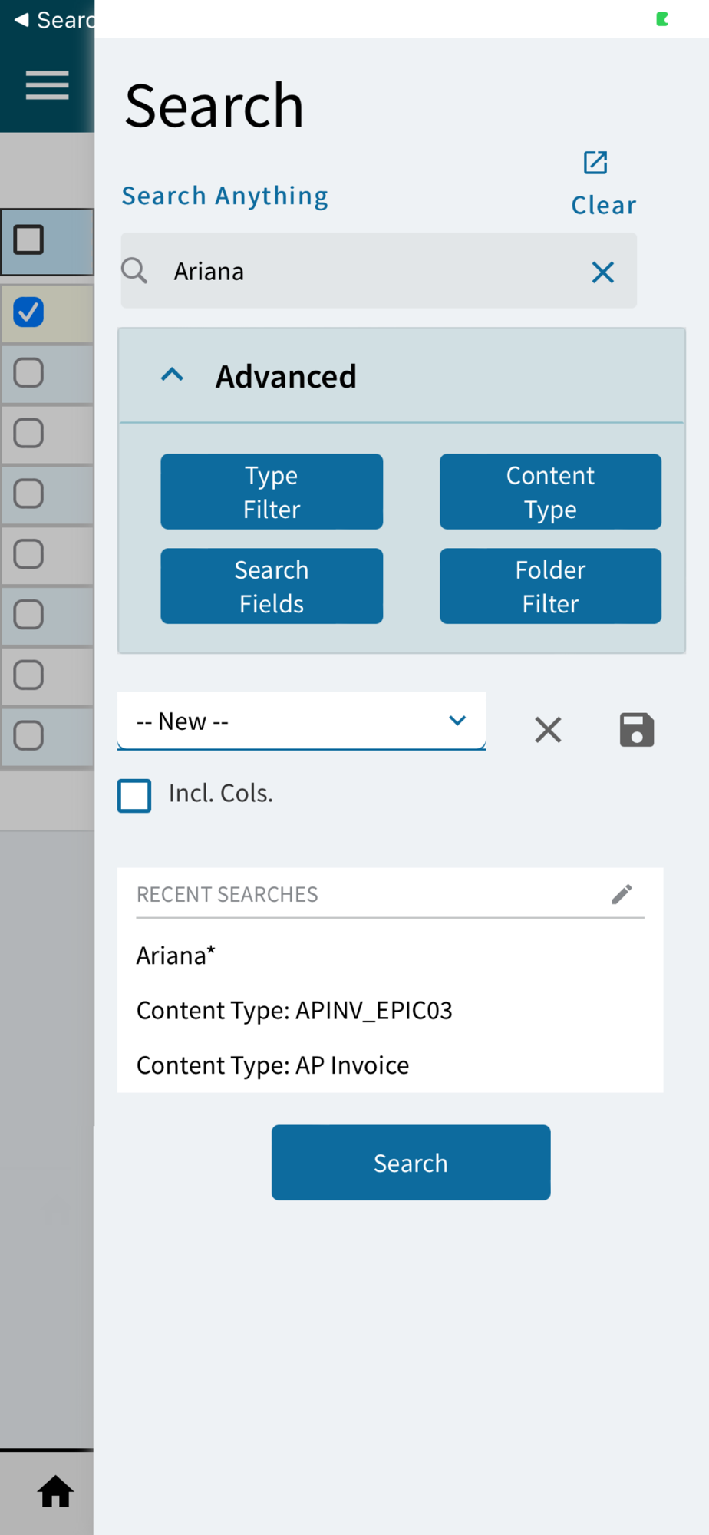Open the -- New -- saved search dropdown
This screenshot has height=1535, width=709.
(x=301, y=721)
